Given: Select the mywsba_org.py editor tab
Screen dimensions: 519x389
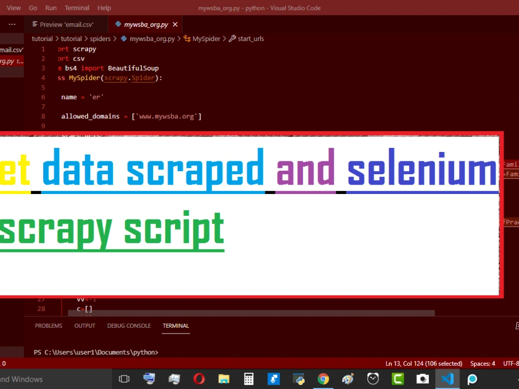Looking at the screenshot, I should coord(146,24).
